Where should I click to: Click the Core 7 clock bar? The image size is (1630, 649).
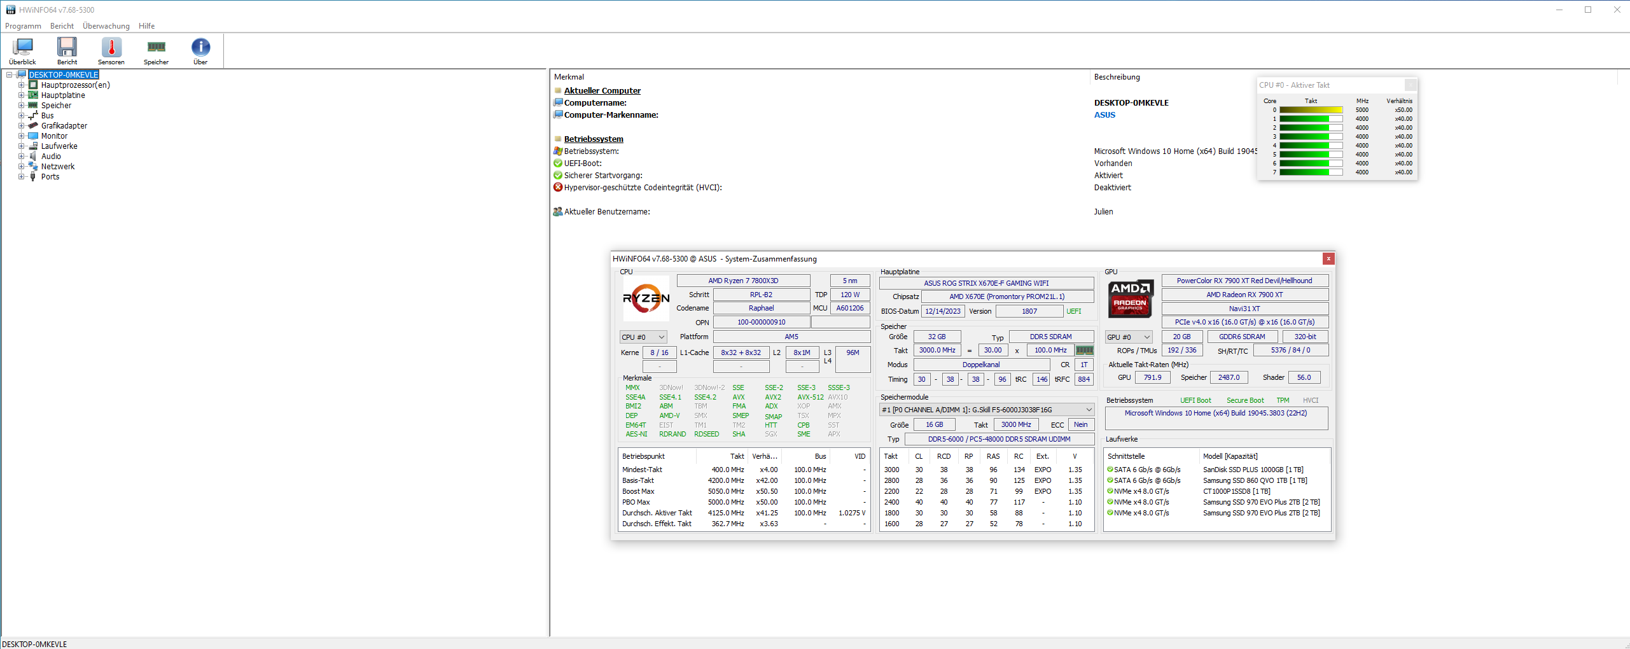tap(1311, 172)
